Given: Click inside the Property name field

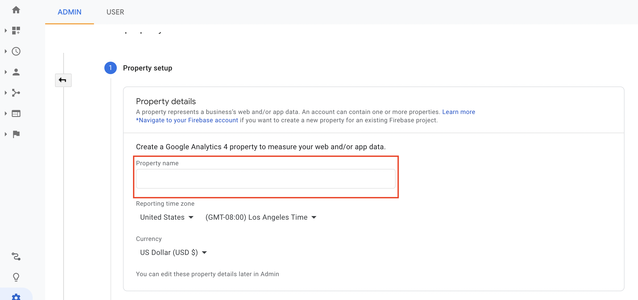Looking at the screenshot, I should click(265, 179).
